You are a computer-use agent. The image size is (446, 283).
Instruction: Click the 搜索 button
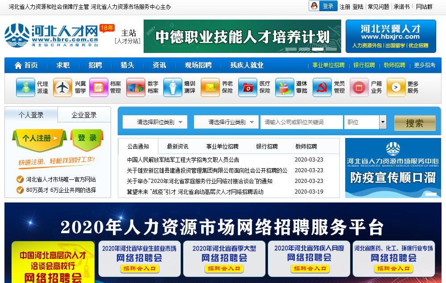pos(414,123)
